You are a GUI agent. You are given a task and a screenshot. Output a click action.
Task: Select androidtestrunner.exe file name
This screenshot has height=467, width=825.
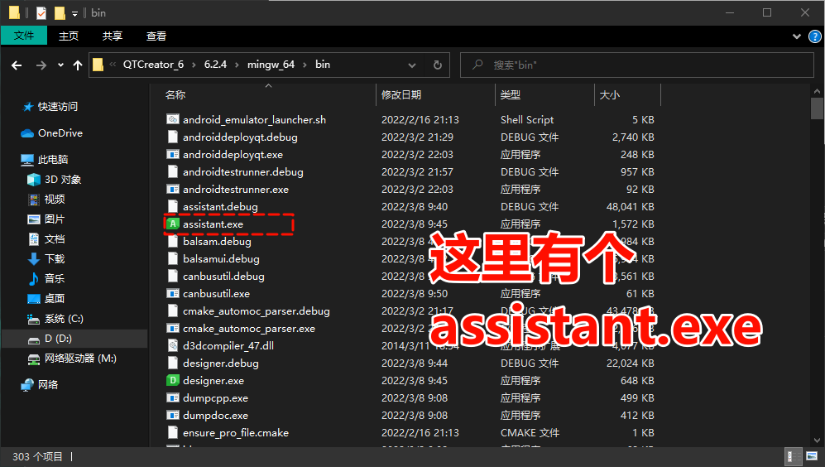click(x=236, y=189)
